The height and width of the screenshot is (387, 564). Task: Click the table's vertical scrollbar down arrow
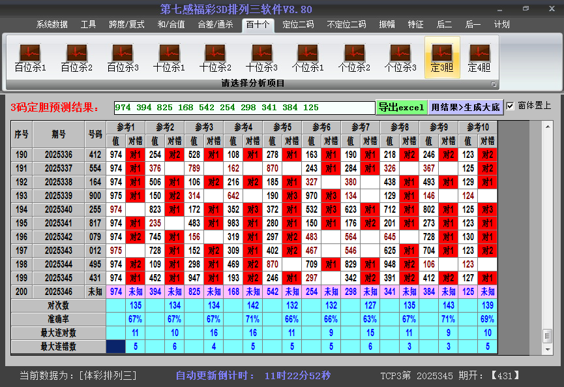tap(547, 347)
